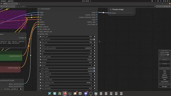Open the control_after_generate randomize dropdown
Screen dimensions: 171x96
(x=67, y=48)
